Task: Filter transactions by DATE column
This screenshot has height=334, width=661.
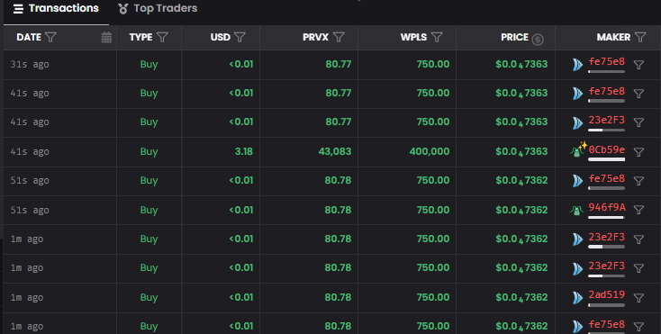Action: [50, 37]
